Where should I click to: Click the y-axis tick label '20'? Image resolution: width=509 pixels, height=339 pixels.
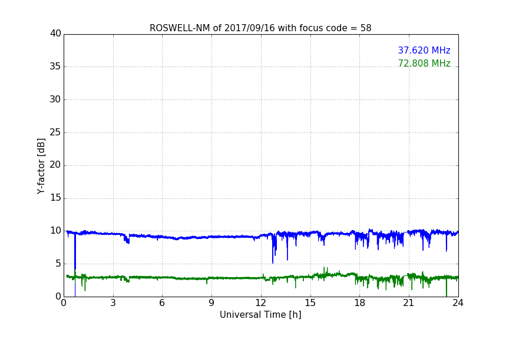tap(55, 165)
